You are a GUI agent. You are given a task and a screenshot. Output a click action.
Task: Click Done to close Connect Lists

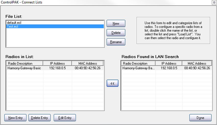[200, 118]
